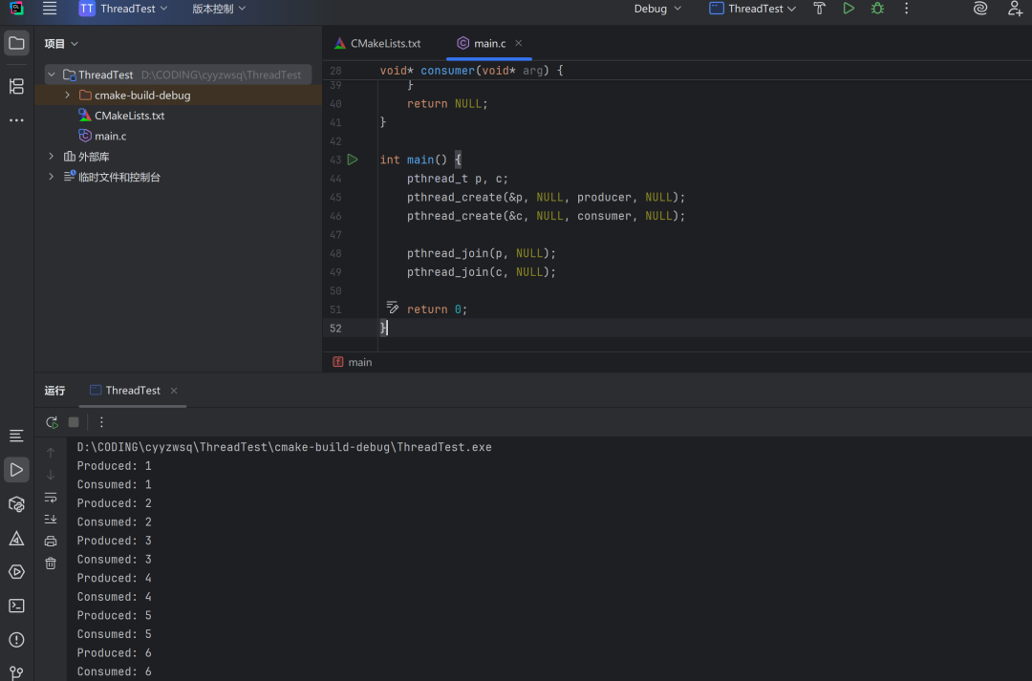Click the main breadcrumb in editor footer
The image size is (1032, 681).
[x=353, y=363]
